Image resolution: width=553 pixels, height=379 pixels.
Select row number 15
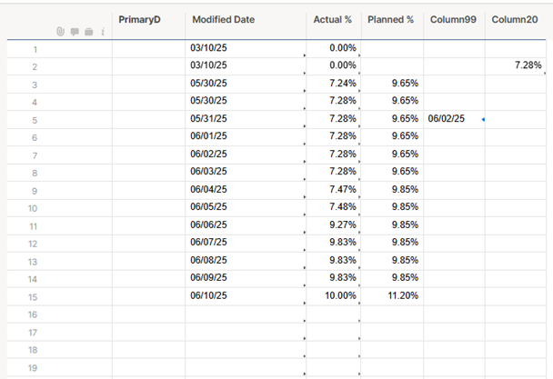point(33,297)
